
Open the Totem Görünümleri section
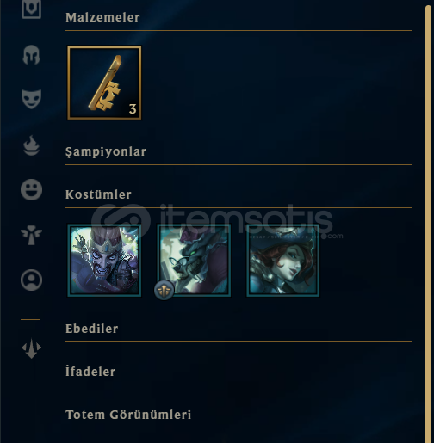[x=128, y=415]
